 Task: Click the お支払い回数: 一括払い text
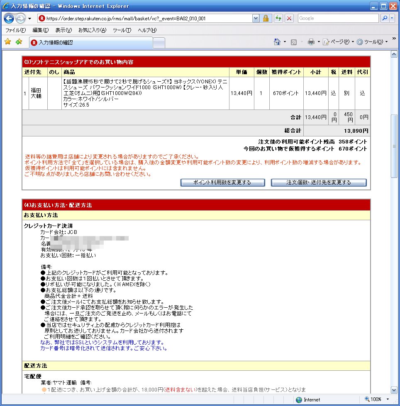click(68, 255)
